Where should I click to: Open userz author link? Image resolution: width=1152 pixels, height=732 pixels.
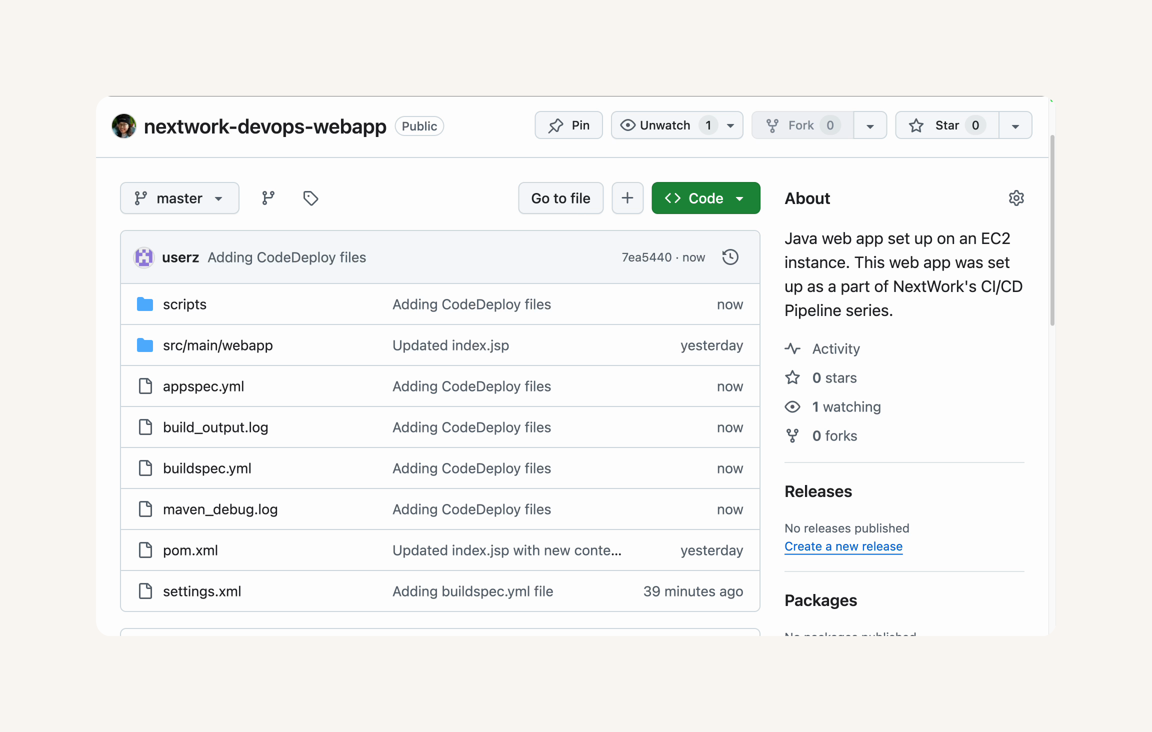pyautogui.click(x=180, y=257)
